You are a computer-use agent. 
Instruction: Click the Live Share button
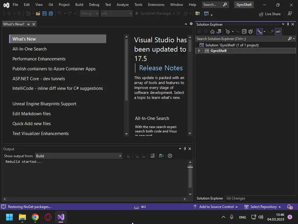point(270,14)
